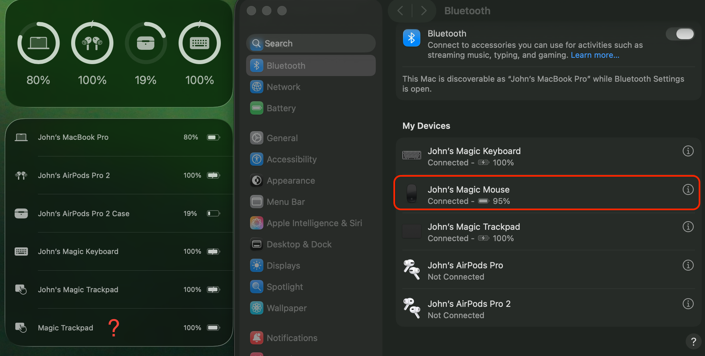
Task: Click the low battery indicator for AirPods case
Action: click(x=213, y=213)
